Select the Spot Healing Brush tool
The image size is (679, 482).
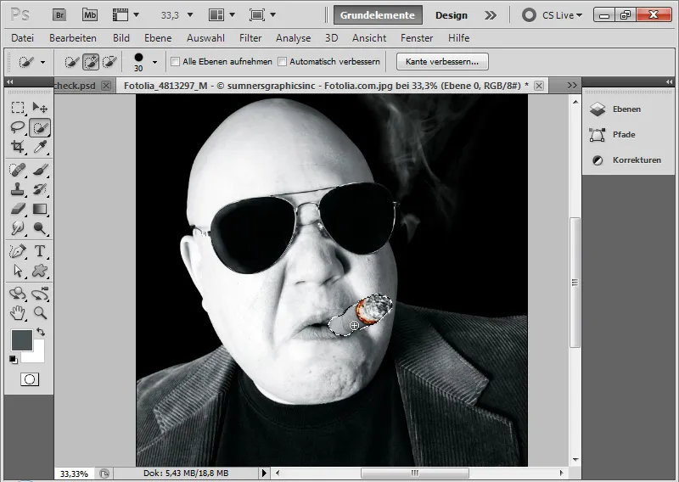[x=18, y=170]
